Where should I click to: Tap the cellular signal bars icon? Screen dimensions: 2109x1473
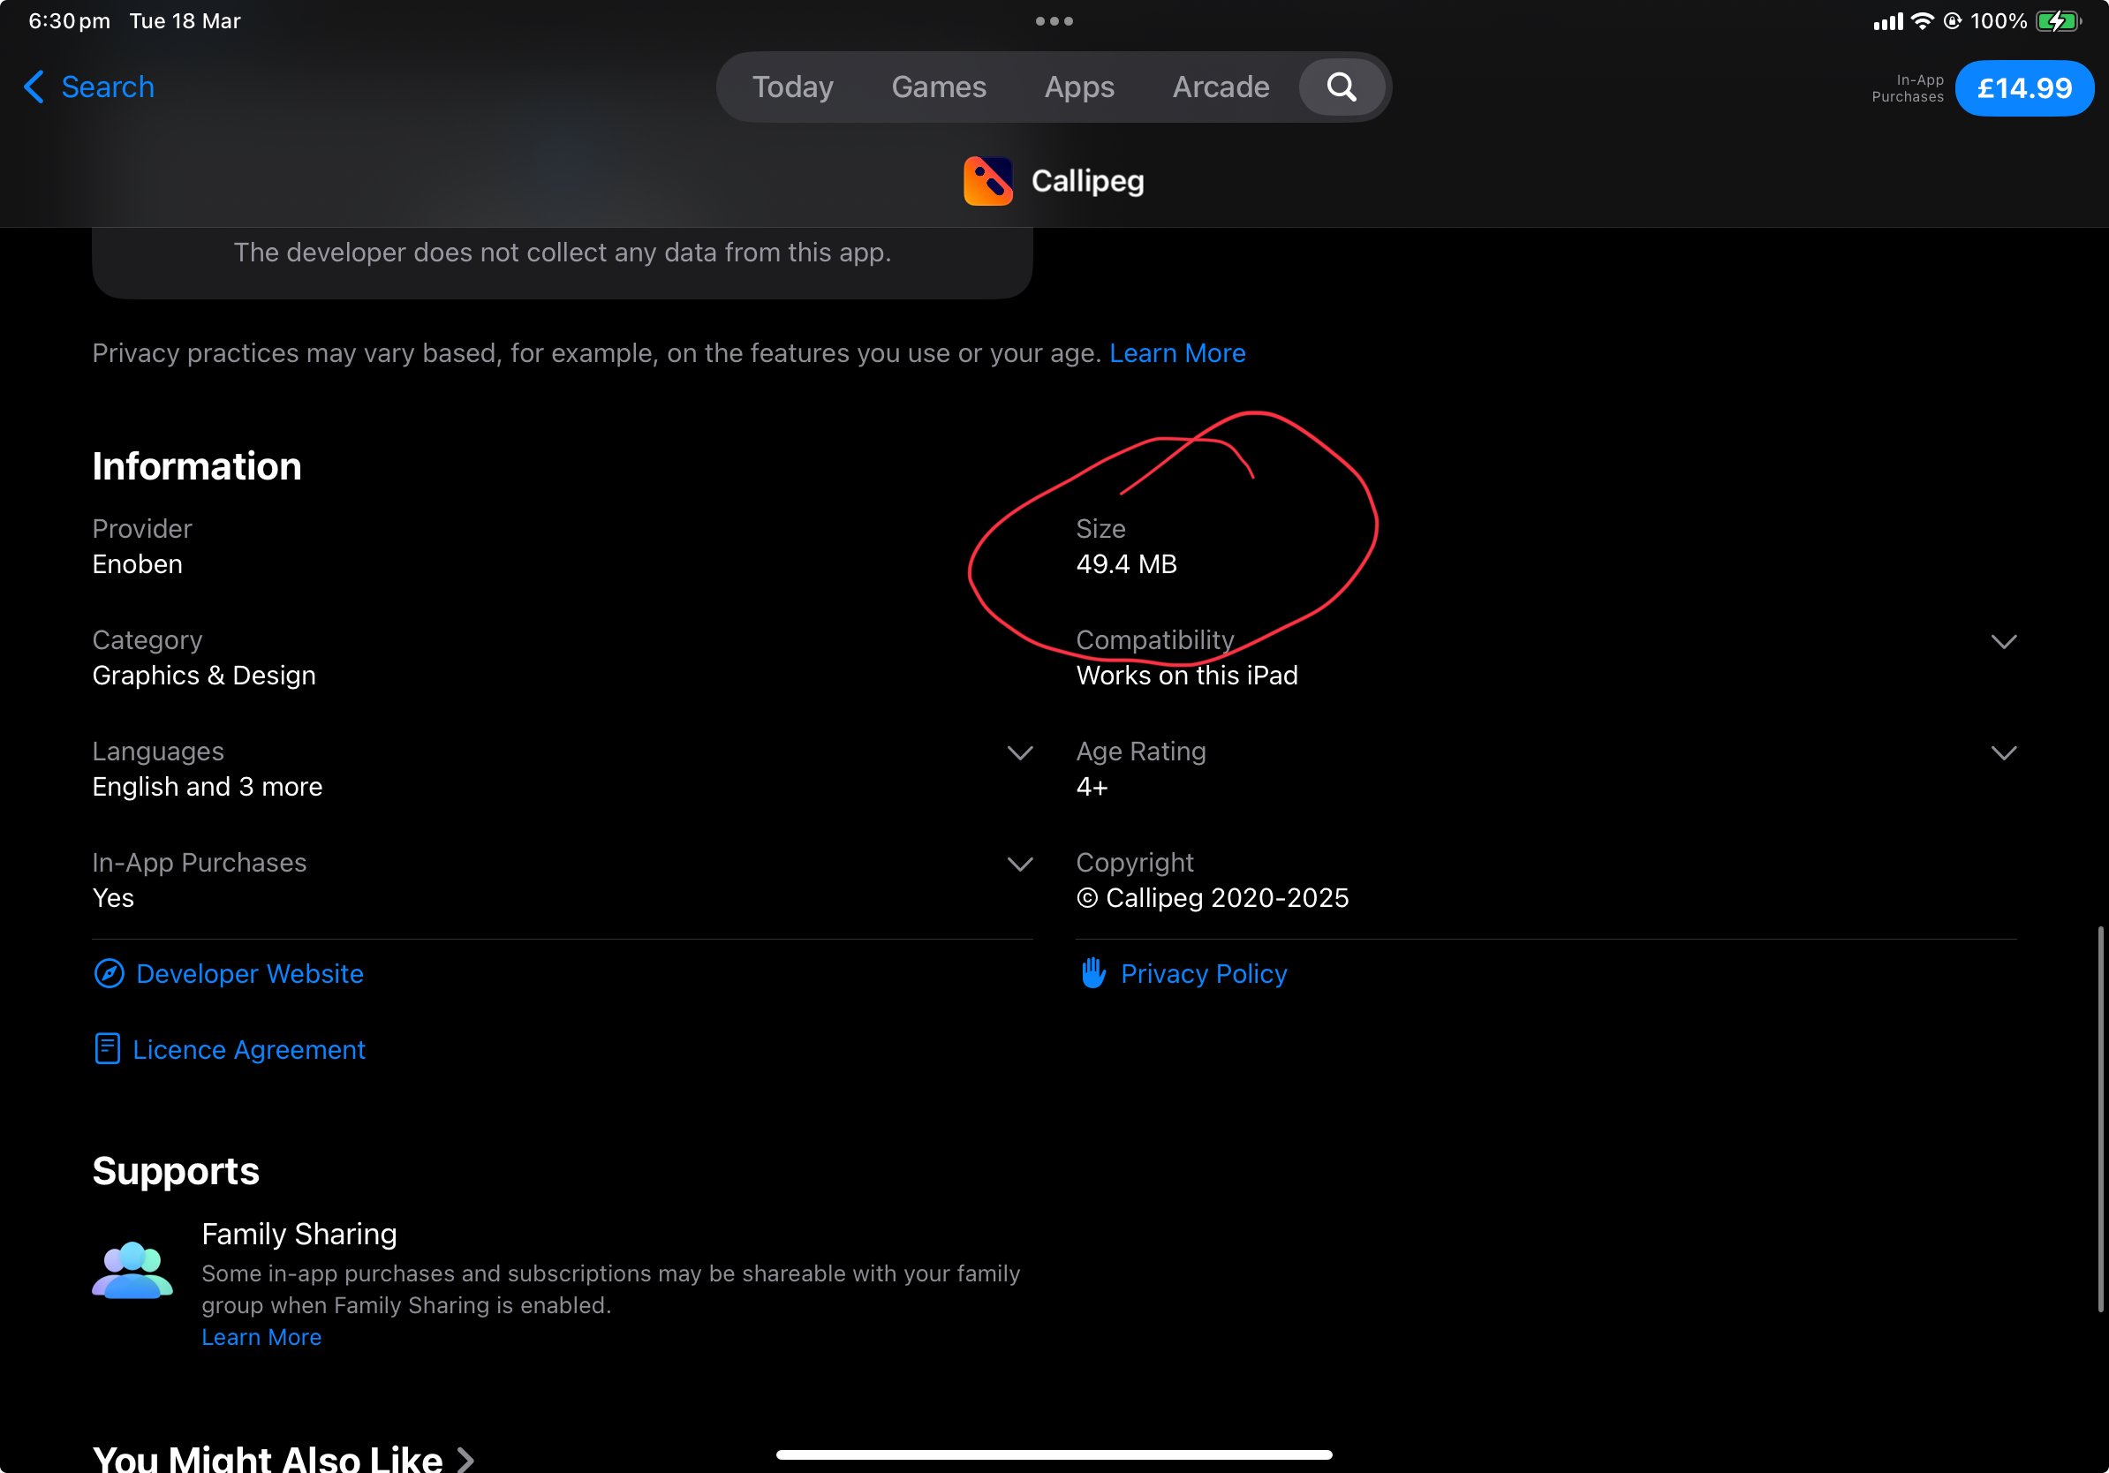tap(1886, 22)
